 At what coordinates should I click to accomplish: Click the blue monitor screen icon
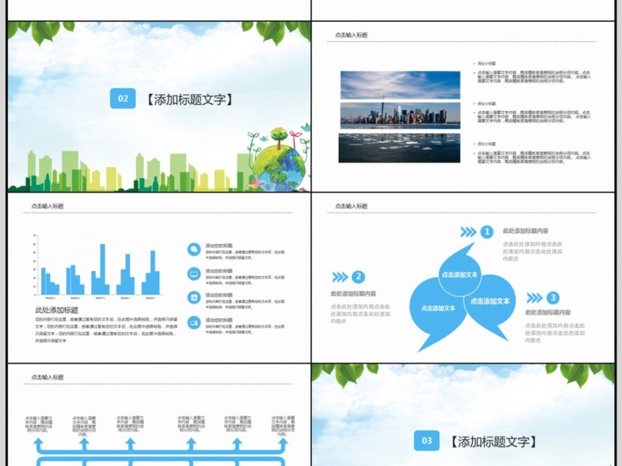[x=193, y=273]
